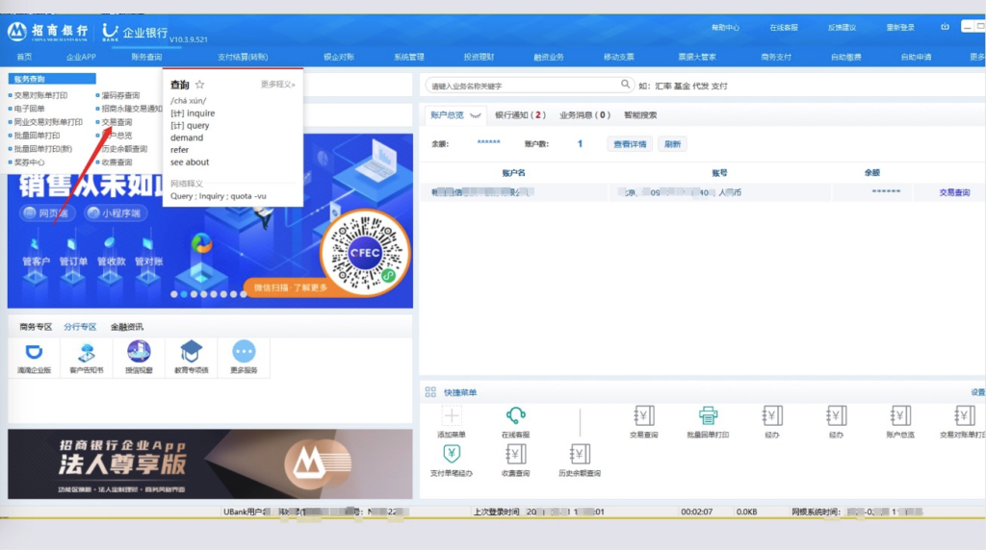The width and height of the screenshot is (986, 550).
Task: Open 支付结算(转账) navigation menu
Action: [x=243, y=57]
